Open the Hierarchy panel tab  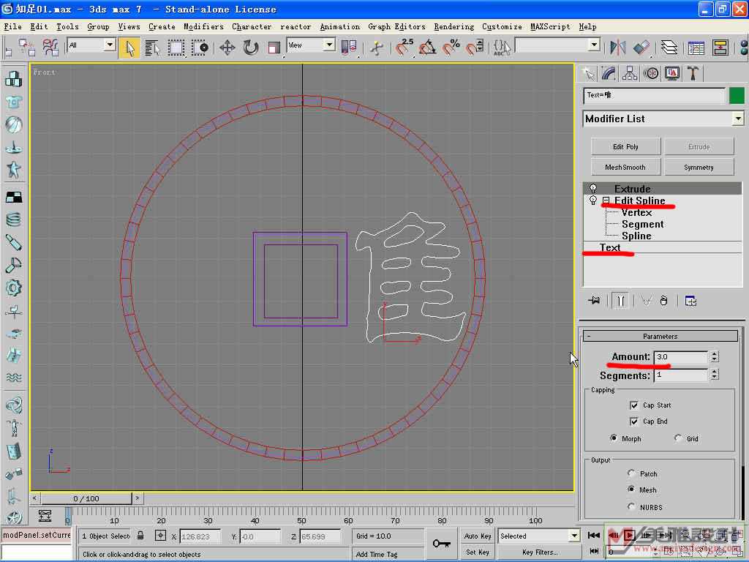tap(629, 73)
